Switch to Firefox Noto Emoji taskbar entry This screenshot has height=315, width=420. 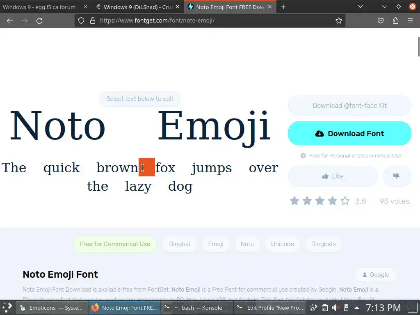tap(125, 308)
